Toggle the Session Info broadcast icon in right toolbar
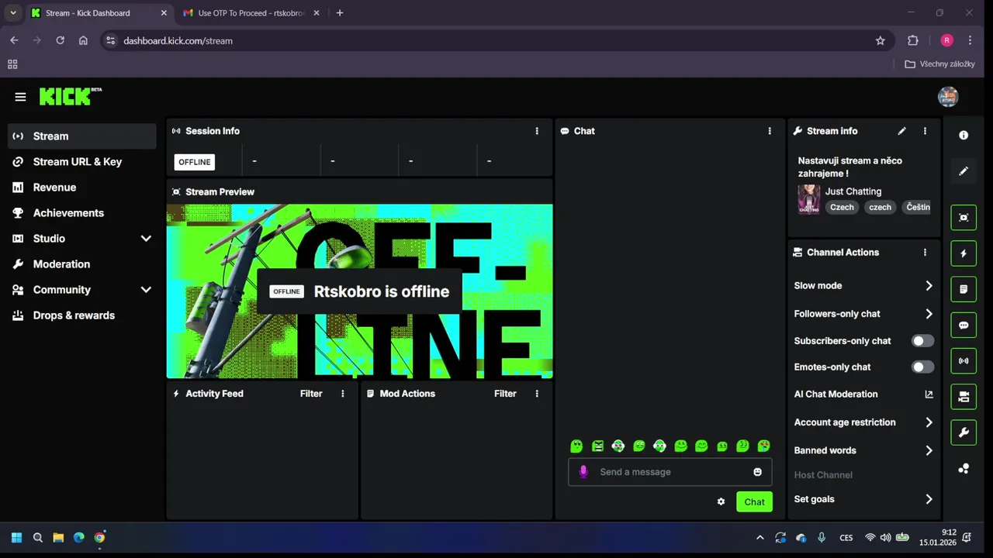The image size is (993, 558). pos(964,361)
